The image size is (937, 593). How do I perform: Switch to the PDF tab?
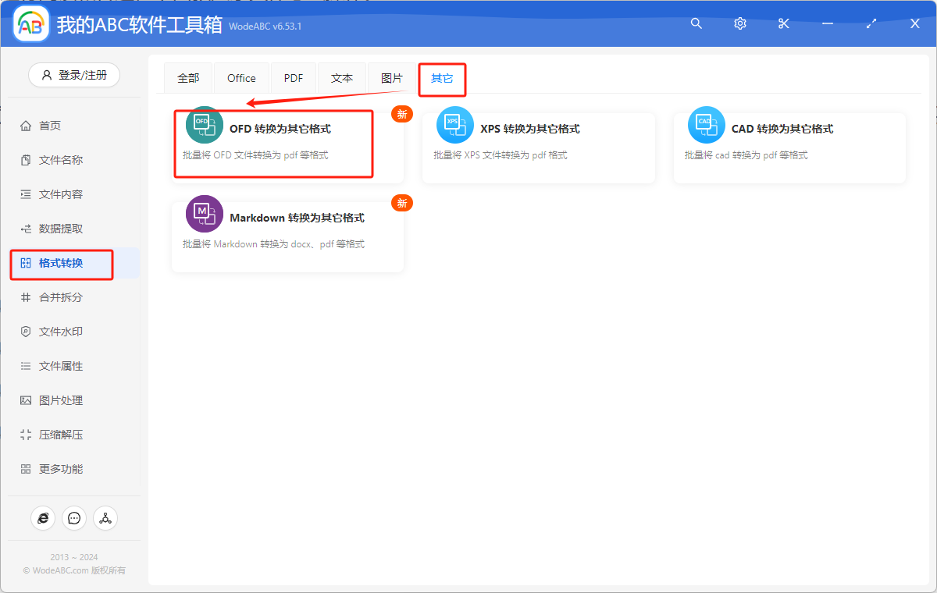point(293,77)
